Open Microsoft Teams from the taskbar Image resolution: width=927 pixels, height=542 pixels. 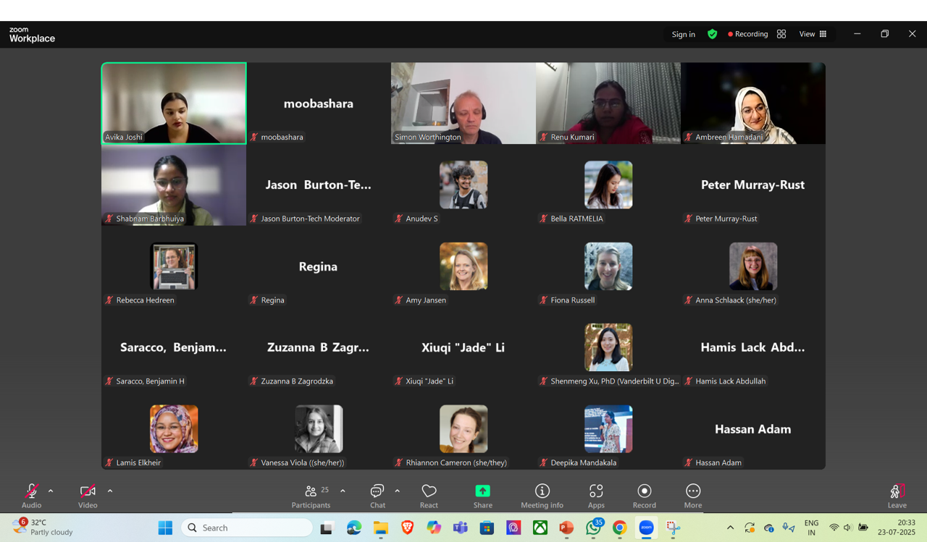(x=461, y=528)
